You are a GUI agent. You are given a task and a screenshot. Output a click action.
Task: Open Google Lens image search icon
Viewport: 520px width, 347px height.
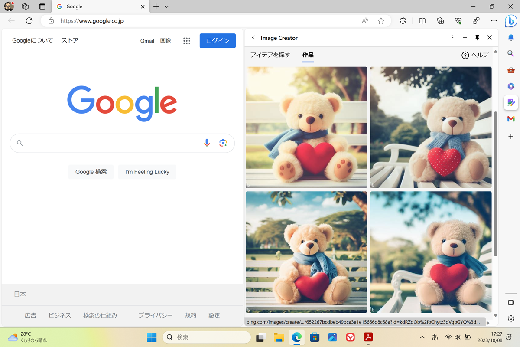(223, 143)
